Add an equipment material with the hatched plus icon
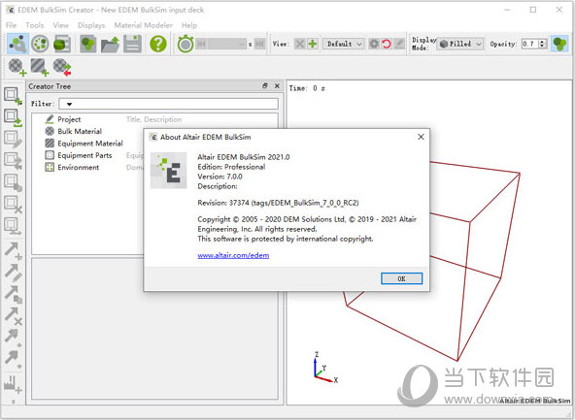Viewport: 575px width, 420px height. tap(40, 67)
